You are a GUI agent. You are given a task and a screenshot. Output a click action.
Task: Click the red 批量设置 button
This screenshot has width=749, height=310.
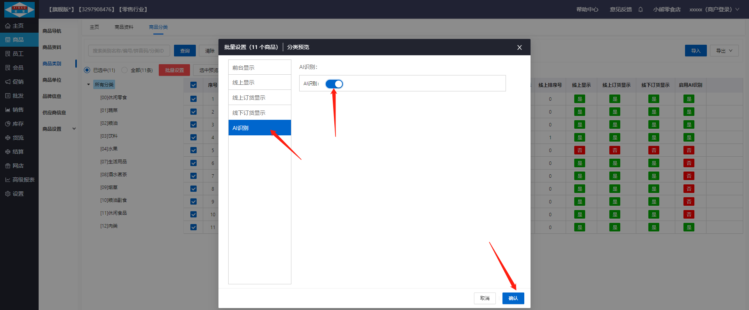tap(174, 70)
